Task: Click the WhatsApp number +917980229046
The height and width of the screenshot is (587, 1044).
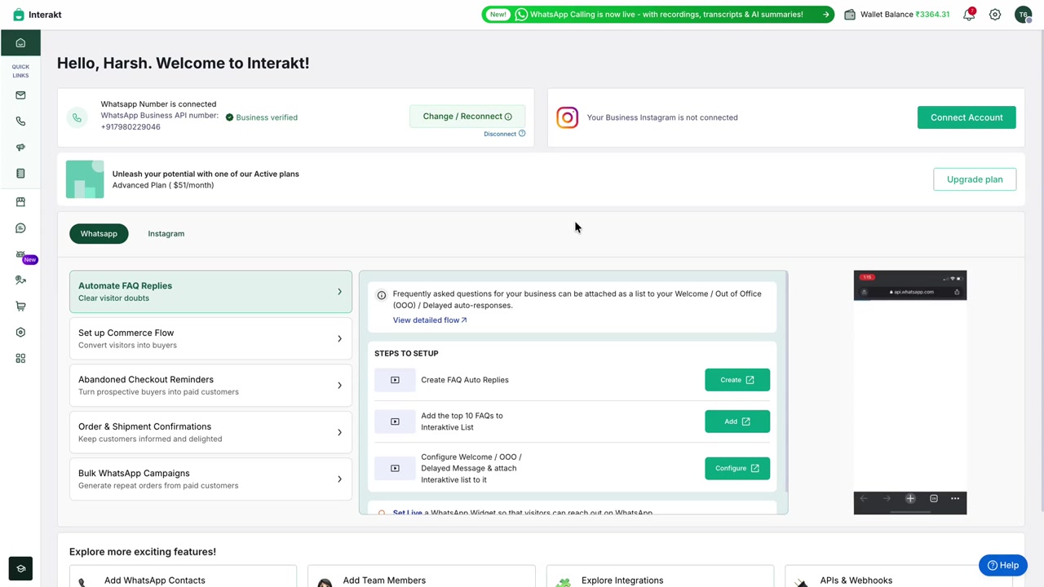Action: (x=130, y=127)
